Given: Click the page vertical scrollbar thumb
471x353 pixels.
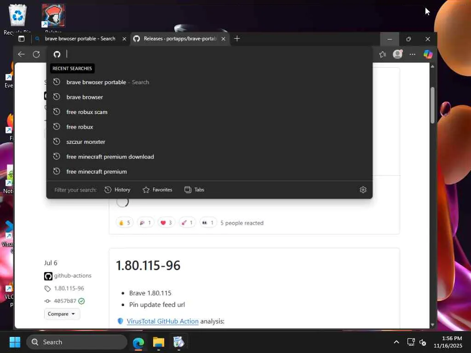Looking at the screenshot, I should (432, 105).
